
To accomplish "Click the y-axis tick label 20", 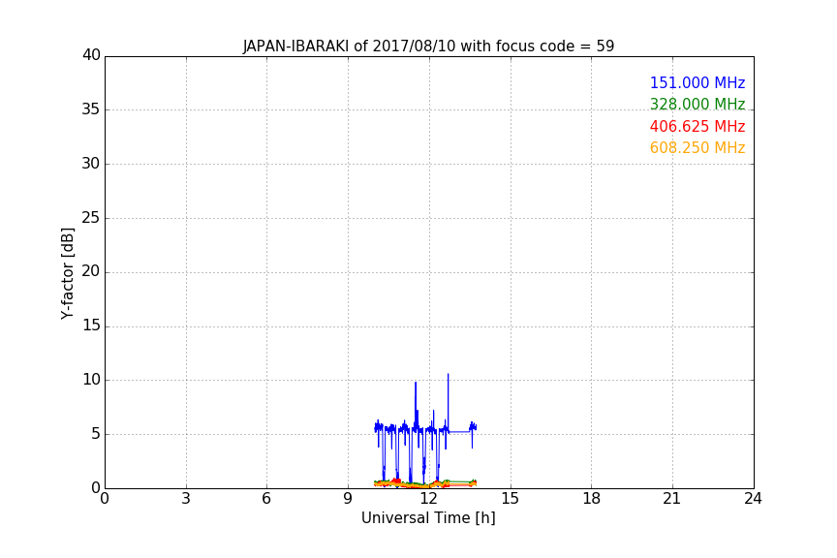I will pos(91,271).
